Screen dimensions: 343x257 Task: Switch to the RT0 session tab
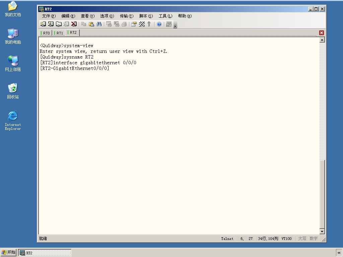coord(46,33)
